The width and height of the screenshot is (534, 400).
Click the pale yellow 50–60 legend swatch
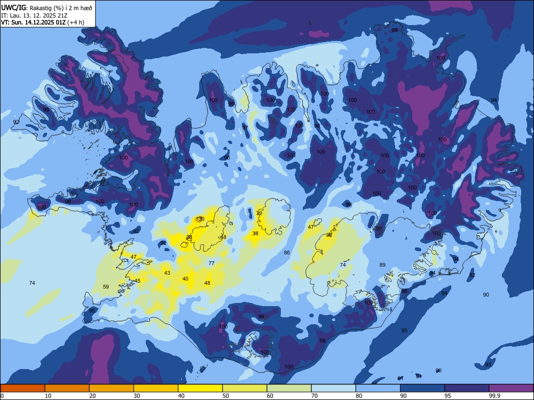pyautogui.click(x=245, y=388)
